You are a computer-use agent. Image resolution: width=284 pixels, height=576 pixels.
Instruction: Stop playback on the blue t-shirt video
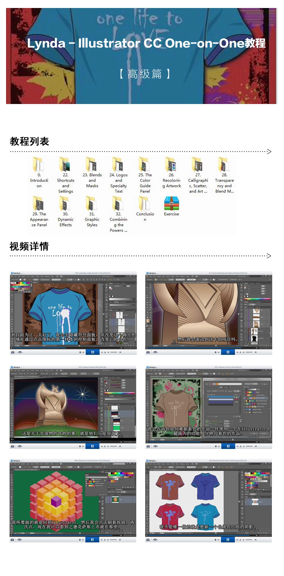[80, 352]
